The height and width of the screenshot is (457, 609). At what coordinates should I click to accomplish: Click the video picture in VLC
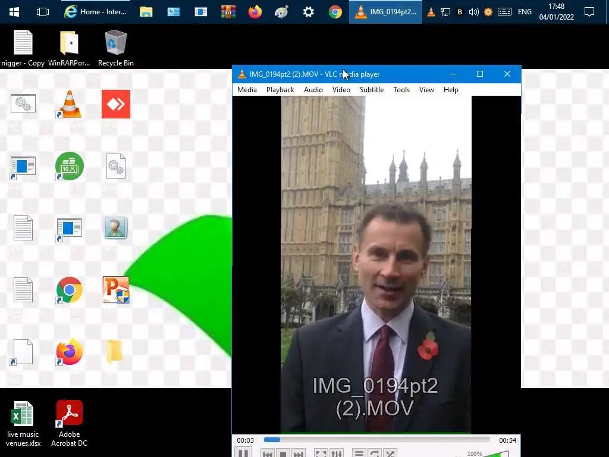[376, 264]
